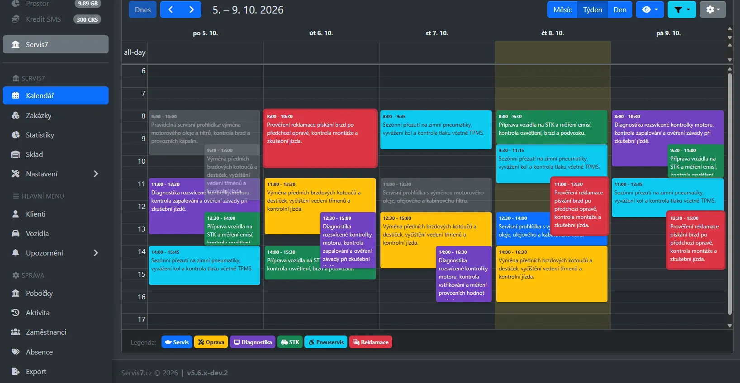Screen dimensions: 740x383
Task: Click the Nastavení tools icon
Action: pyautogui.click(x=15, y=174)
